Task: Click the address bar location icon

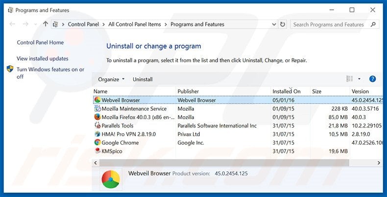Action: click(55, 25)
